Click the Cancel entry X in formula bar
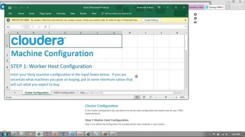245x137 pixels. pos(33,27)
